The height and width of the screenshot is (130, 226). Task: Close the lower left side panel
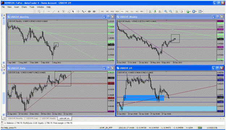[4, 70]
